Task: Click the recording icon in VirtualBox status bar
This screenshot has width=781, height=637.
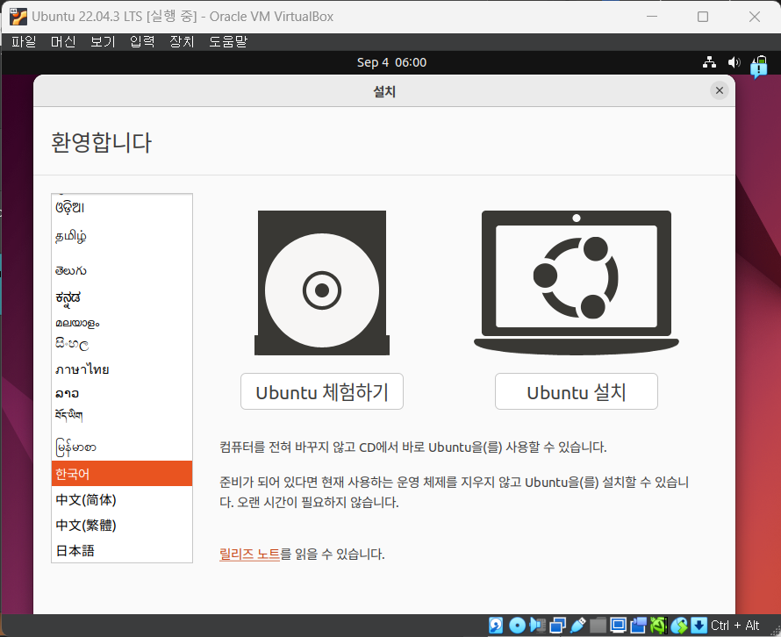Action: tap(638, 625)
